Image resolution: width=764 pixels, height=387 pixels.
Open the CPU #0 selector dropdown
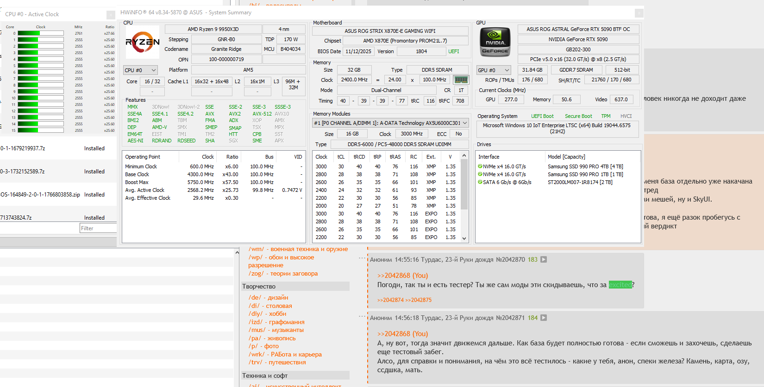(x=141, y=70)
